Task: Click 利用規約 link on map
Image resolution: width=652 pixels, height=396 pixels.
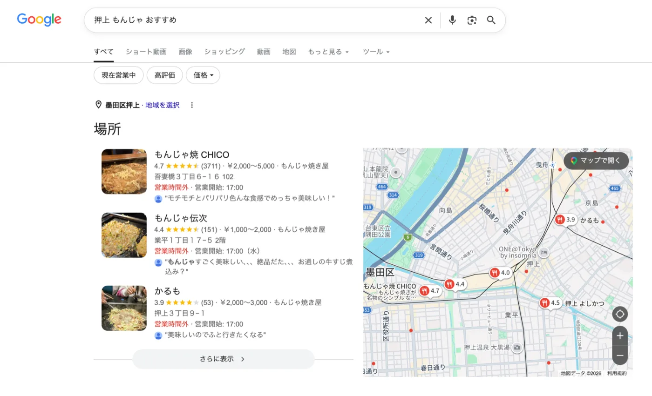Action: tap(617, 373)
